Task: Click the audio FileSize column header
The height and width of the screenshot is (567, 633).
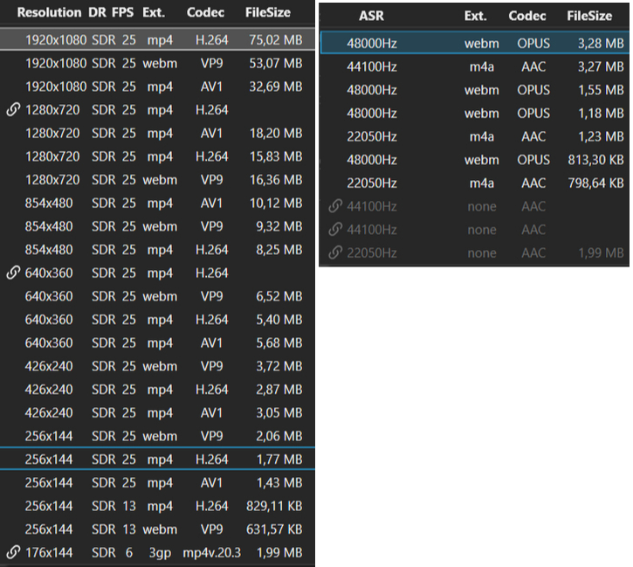Action: (589, 16)
